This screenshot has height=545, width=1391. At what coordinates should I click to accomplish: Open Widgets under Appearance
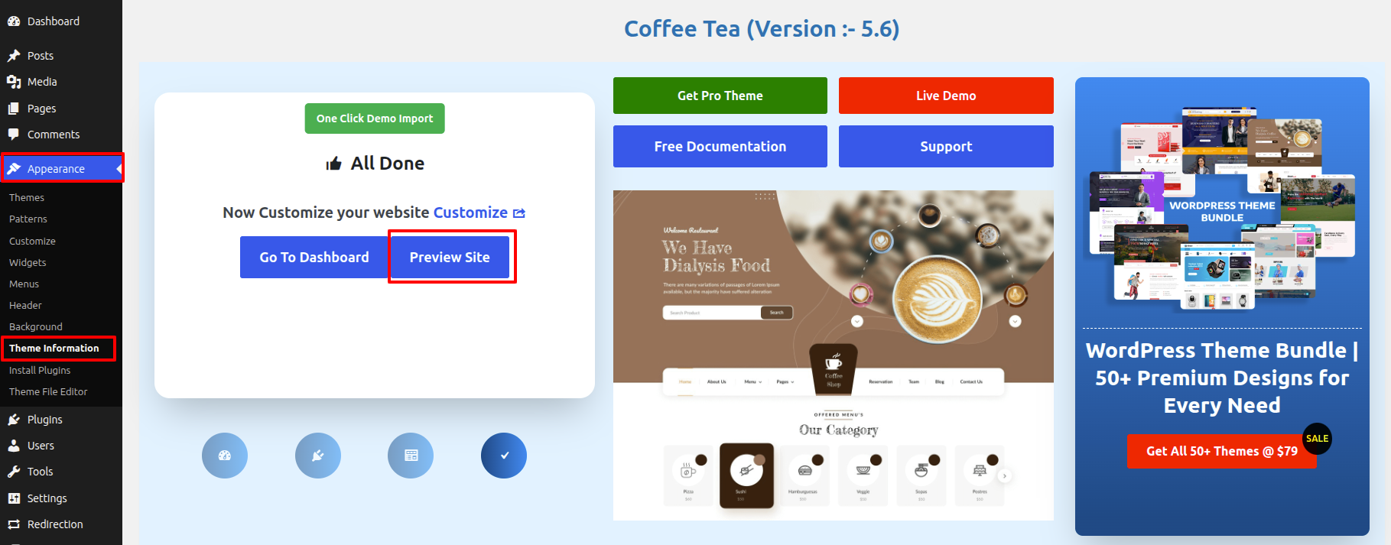point(28,263)
